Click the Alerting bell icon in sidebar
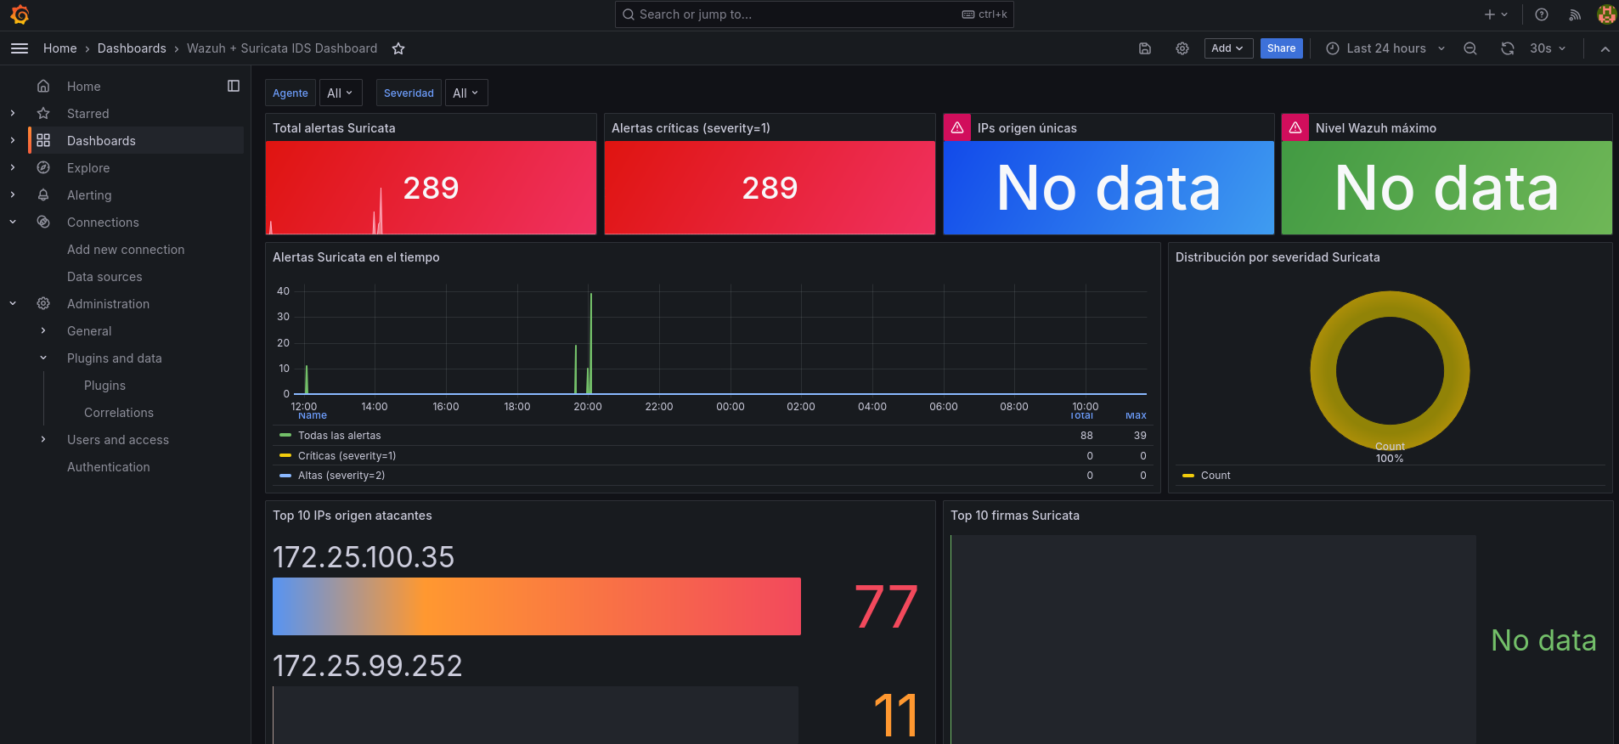 (x=43, y=194)
